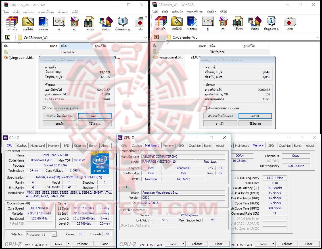Click Add icon in right WinRAR toolbar
The image size is (322, 249).
click(161, 23)
